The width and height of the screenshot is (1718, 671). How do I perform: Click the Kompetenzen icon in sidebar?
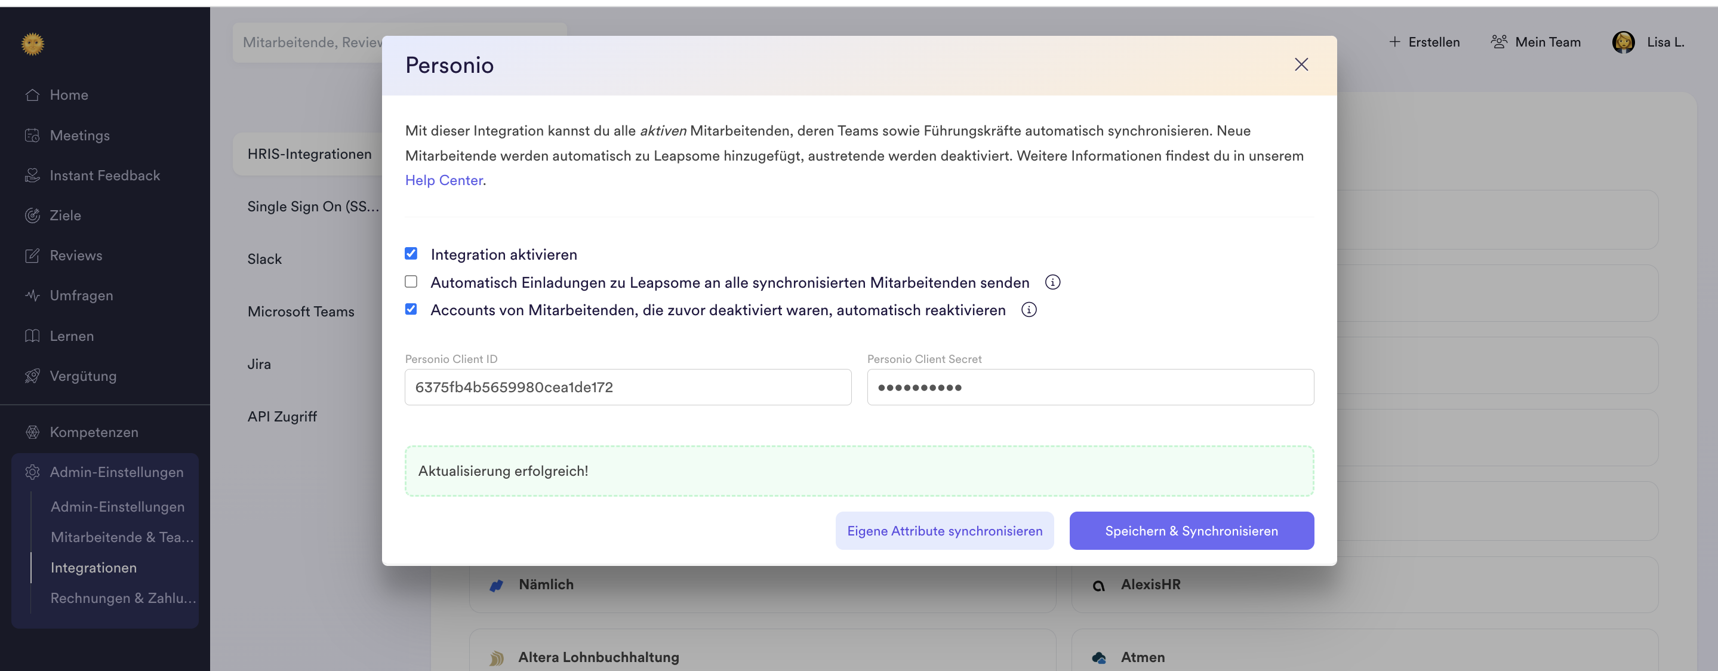[x=32, y=432]
